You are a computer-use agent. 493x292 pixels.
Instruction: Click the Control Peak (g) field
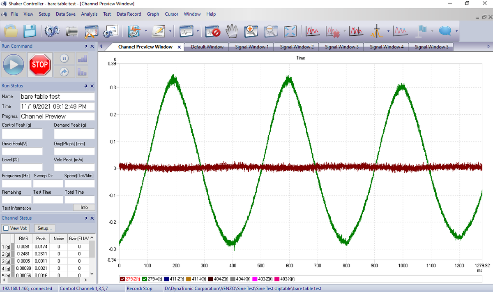pos(22,134)
